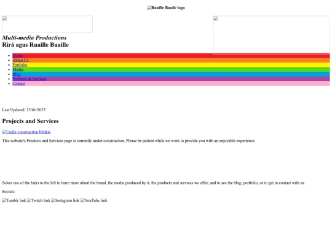Image resolution: width=332 pixels, height=249 pixels.
Task: Click the large broken image on the right
Action: pos(272,35)
